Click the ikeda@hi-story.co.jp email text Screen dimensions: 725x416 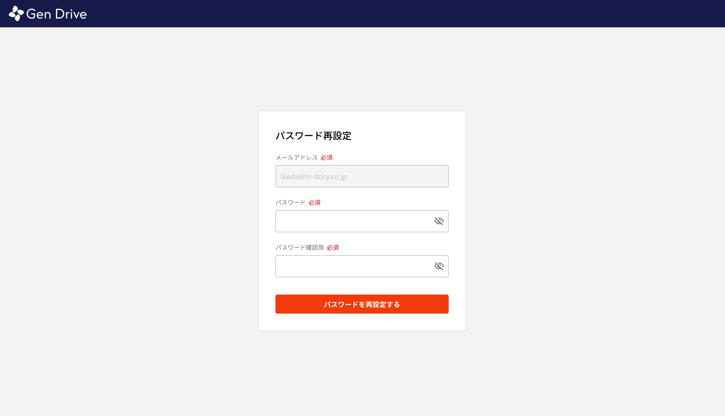(314, 177)
